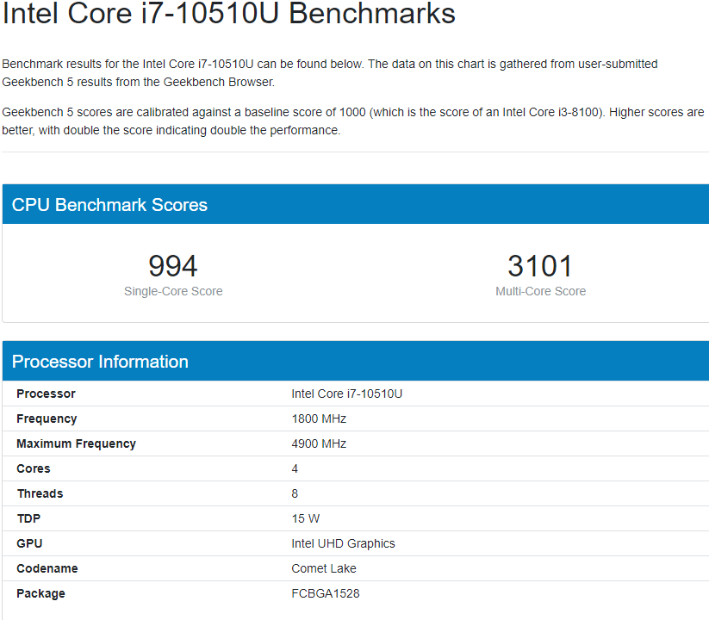Select the 15 W TDP value
This screenshot has width=709, height=620.
[x=306, y=518]
